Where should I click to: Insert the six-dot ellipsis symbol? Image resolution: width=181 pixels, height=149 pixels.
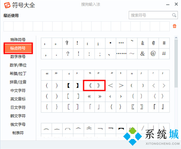pos(121,54)
